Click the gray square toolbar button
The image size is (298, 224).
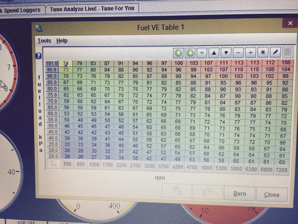tap(288, 52)
